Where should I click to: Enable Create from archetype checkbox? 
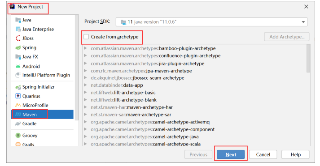(86, 37)
